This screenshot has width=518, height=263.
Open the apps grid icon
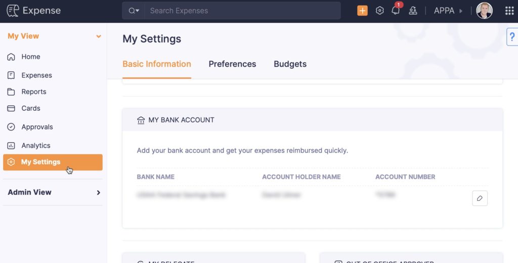point(509,11)
